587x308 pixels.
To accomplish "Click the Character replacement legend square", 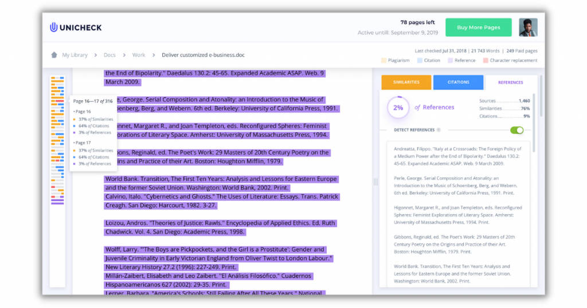I will click(485, 60).
